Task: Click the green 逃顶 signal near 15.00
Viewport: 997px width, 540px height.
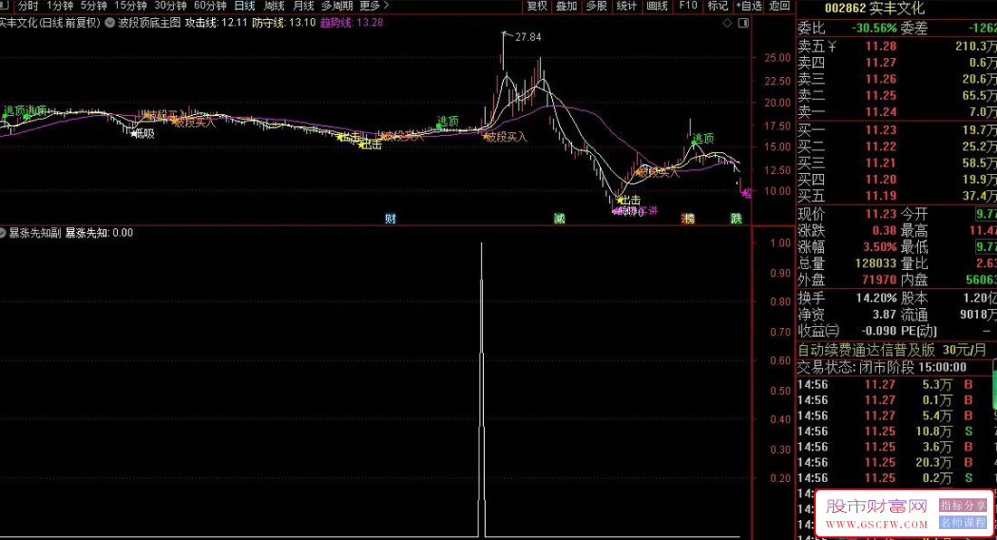Action: 702,139
